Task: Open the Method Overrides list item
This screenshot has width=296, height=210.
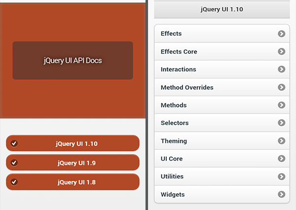Action: click(x=222, y=87)
